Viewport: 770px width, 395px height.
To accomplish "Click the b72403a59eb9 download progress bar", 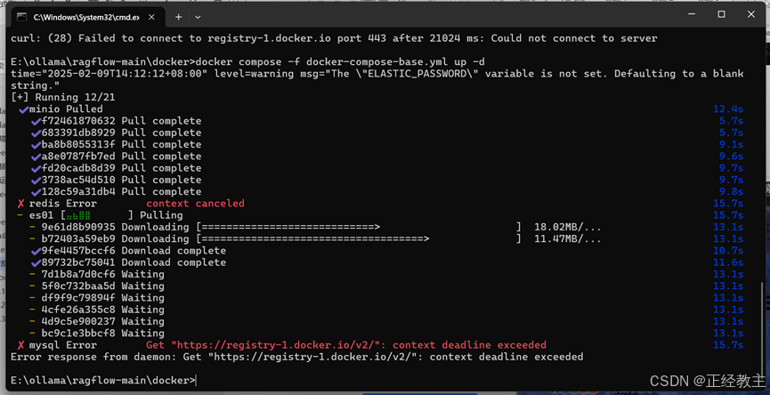I will pos(359,239).
